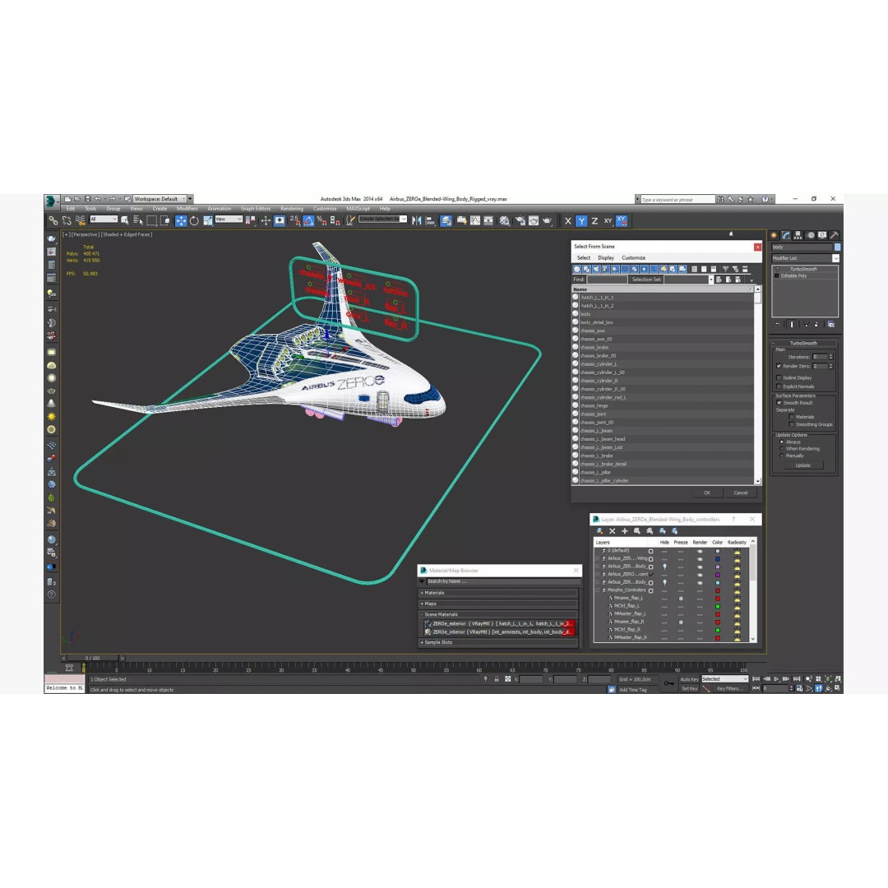Click the large Set Keys key icon
888x888 pixels.
pos(668,683)
